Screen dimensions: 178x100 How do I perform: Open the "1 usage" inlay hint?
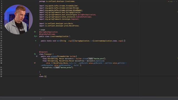point(42,30)
